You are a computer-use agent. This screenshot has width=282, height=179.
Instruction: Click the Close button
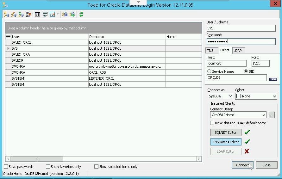[x=266, y=165]
